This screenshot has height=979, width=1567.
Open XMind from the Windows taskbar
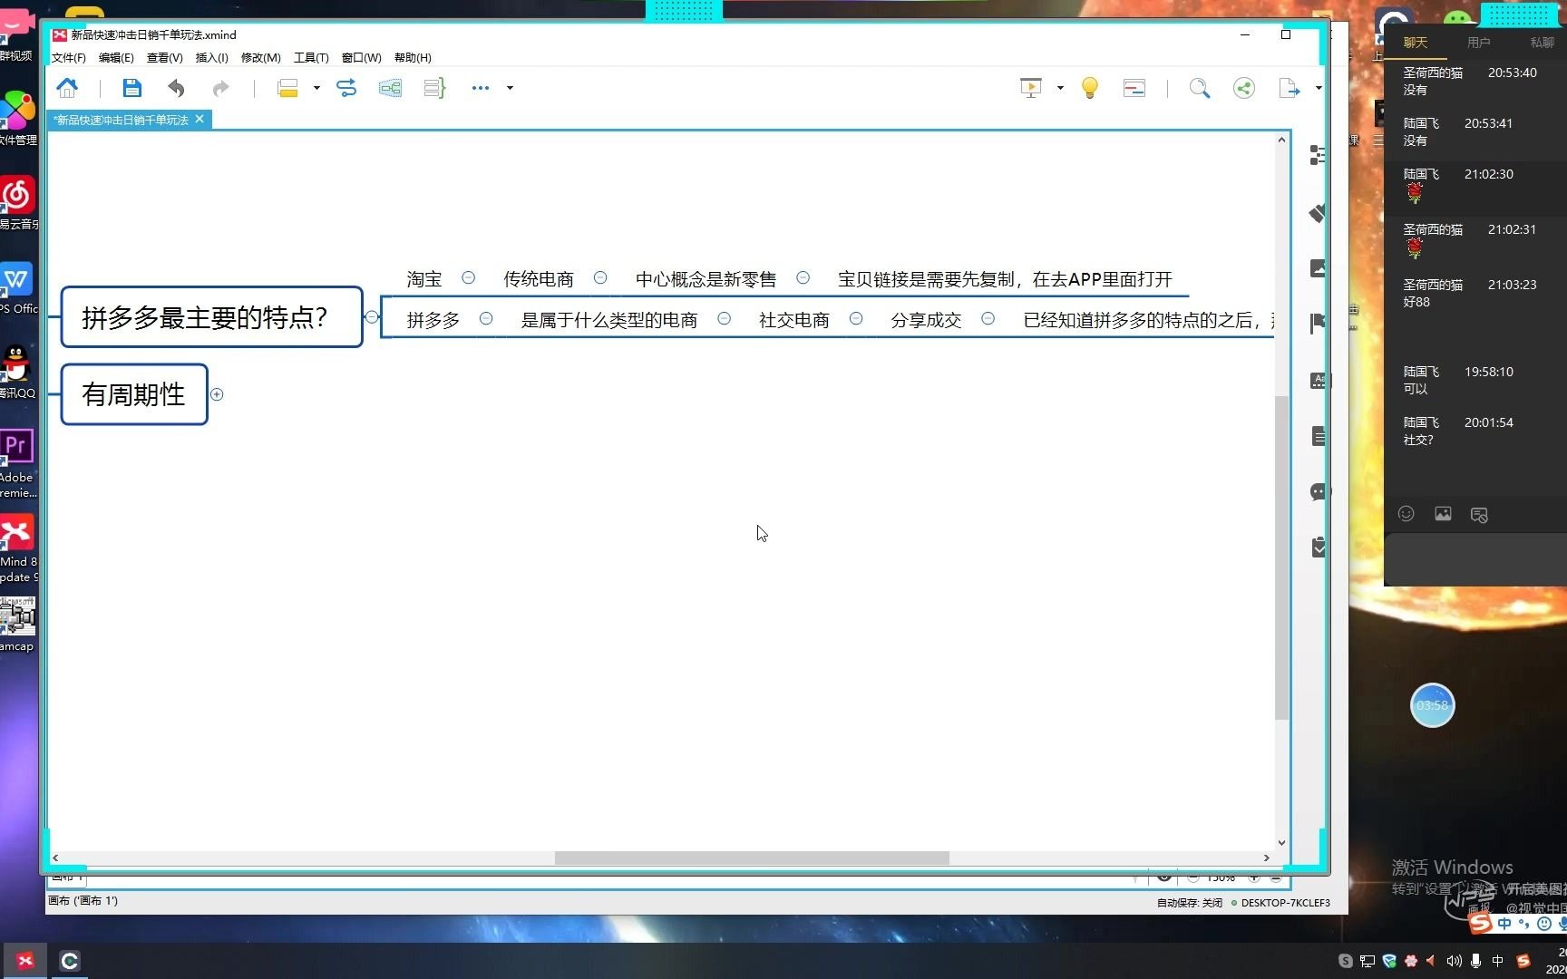(25, 961)
